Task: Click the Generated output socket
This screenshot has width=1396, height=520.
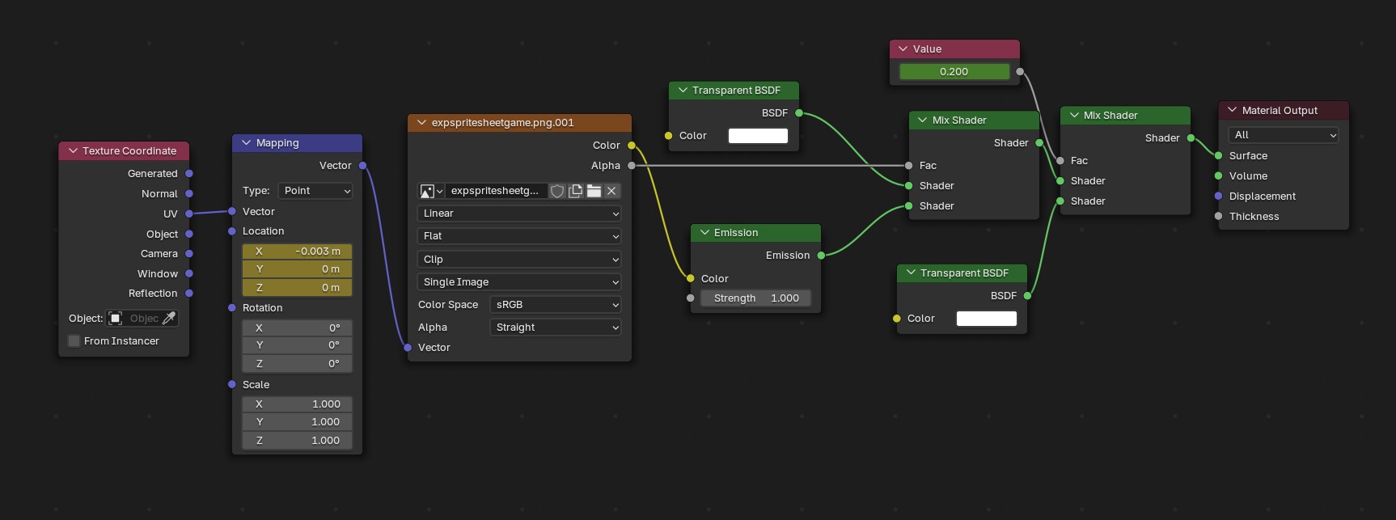Action: click(x=189, y=173)
